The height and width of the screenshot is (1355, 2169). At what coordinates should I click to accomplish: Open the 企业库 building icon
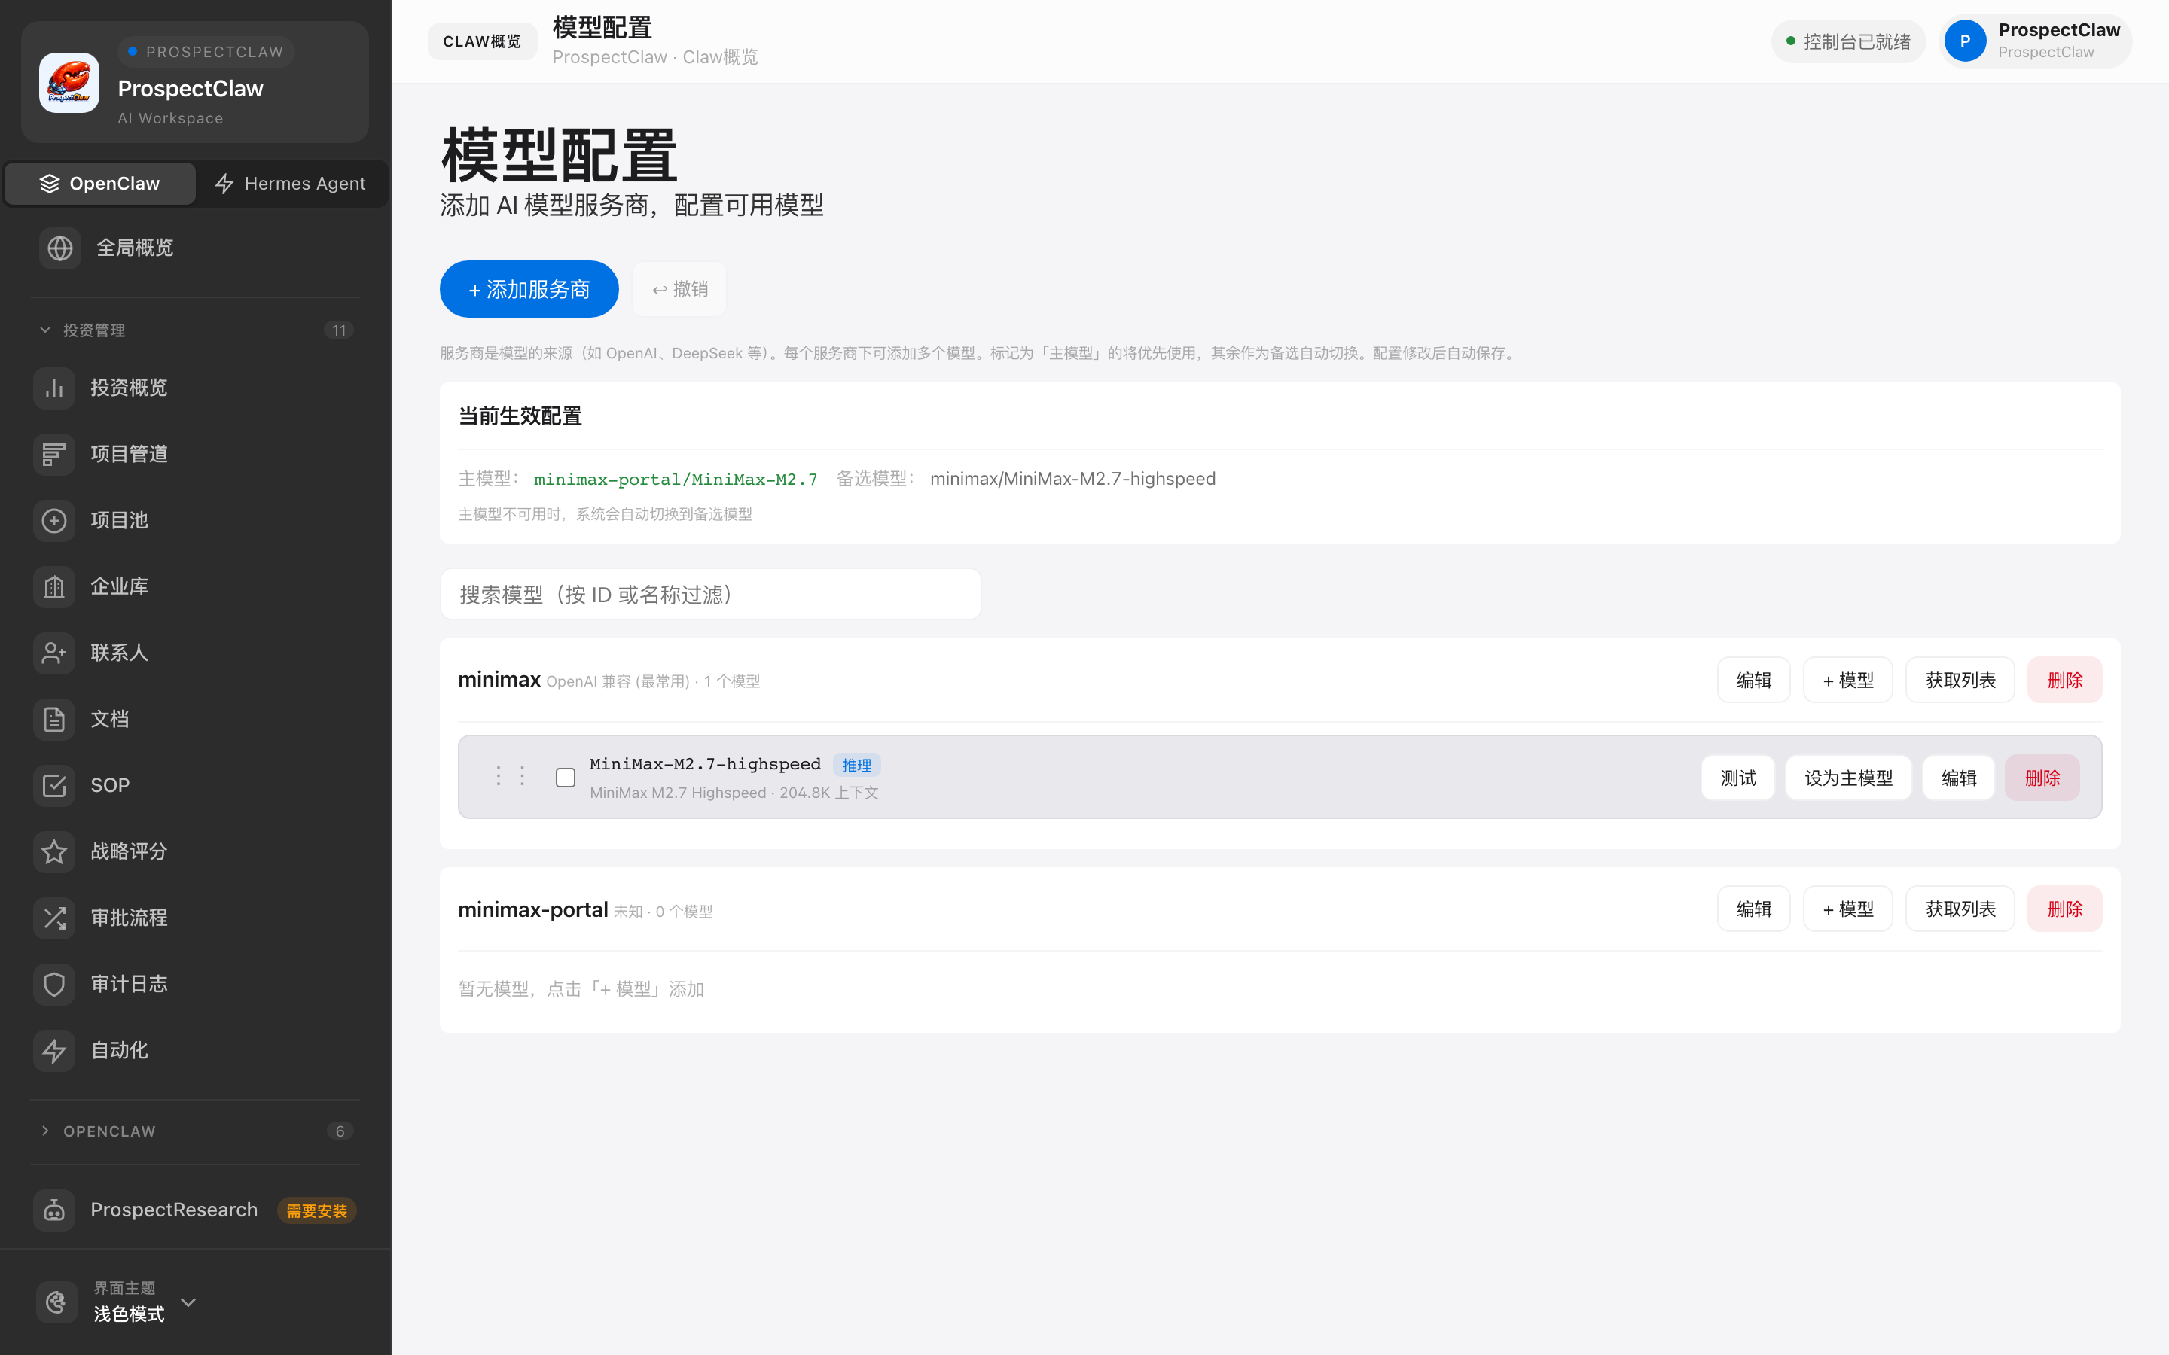coord(53,586)
